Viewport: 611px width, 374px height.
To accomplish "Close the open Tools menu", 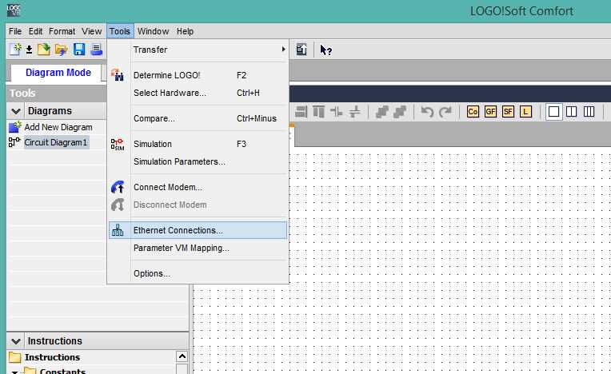I will click(120, 31).
